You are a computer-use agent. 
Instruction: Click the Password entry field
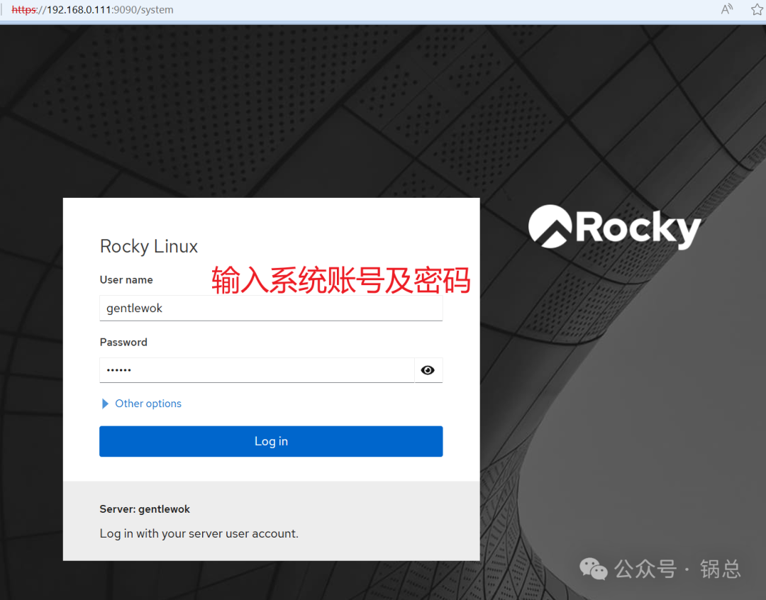pyautogui.click(x=255, y=370)
